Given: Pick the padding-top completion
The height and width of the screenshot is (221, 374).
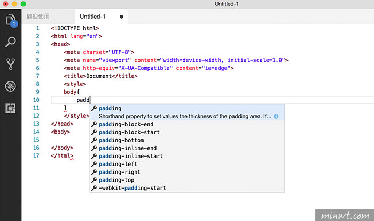Looking at the screenshot, I should [187, 180].
